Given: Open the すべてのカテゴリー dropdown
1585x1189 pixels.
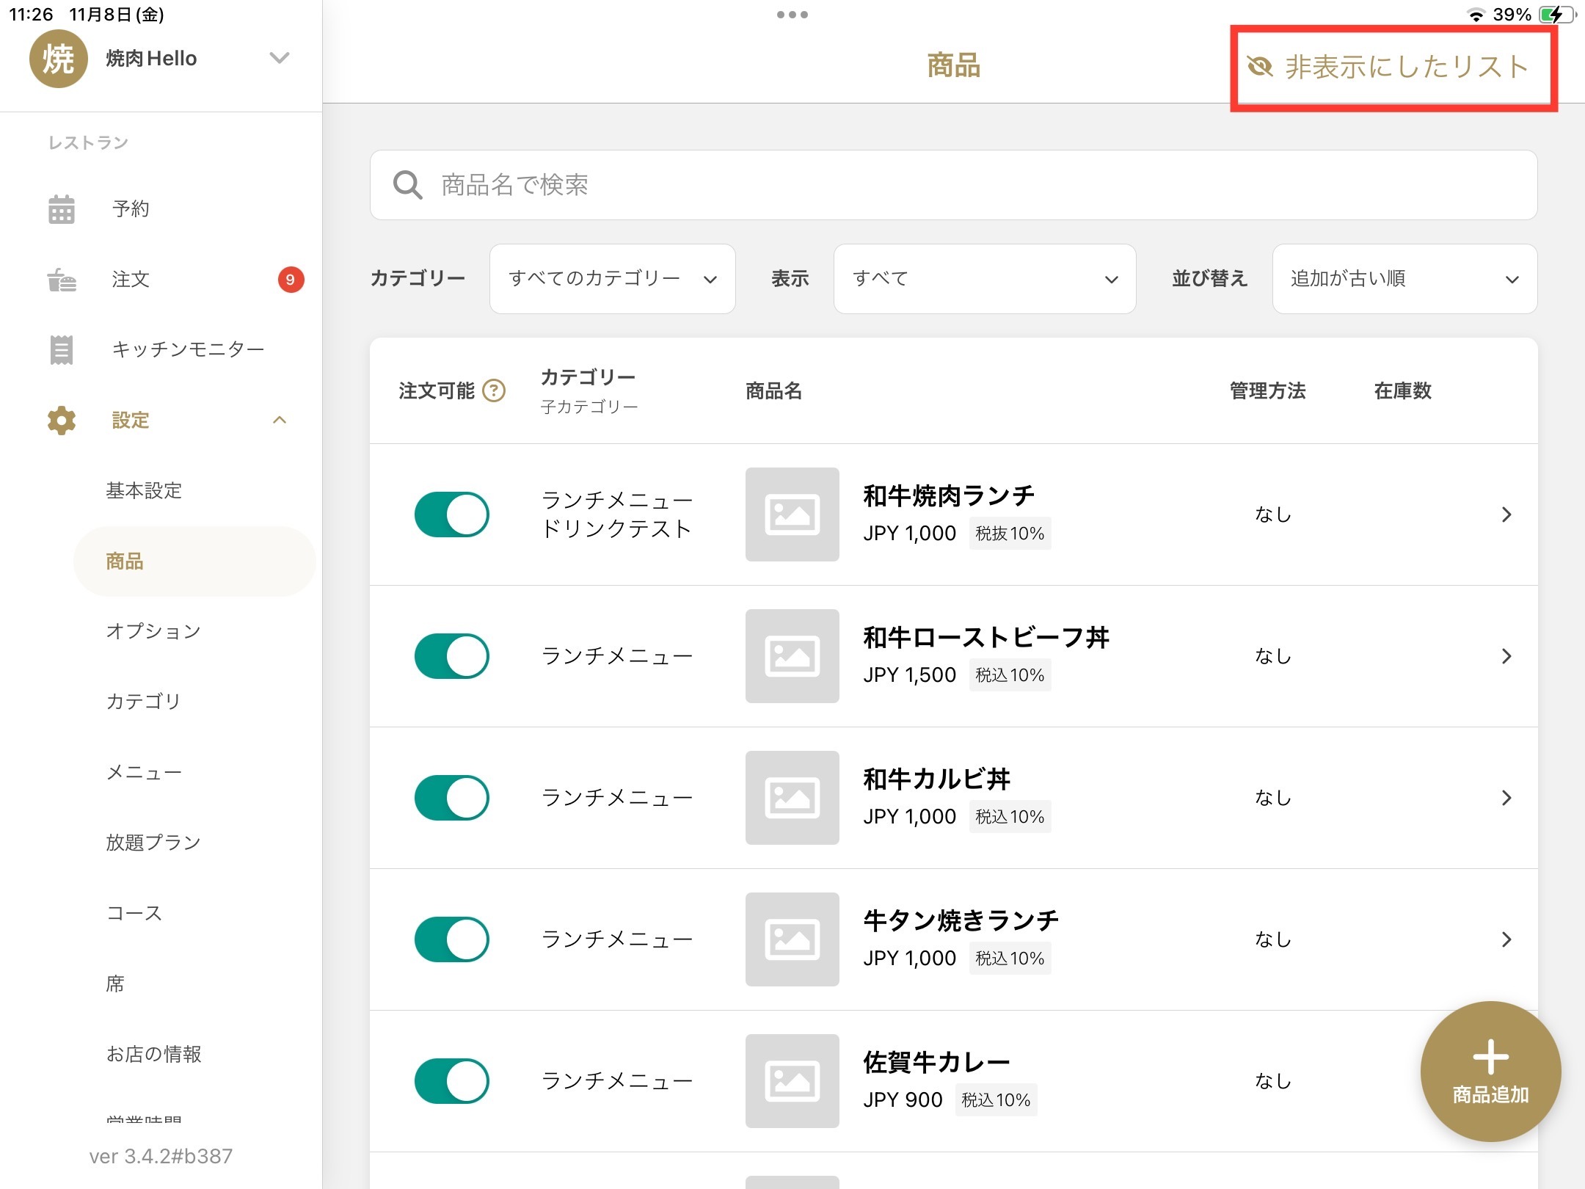Looking at the screenshot, I should [x=612, y=279].
